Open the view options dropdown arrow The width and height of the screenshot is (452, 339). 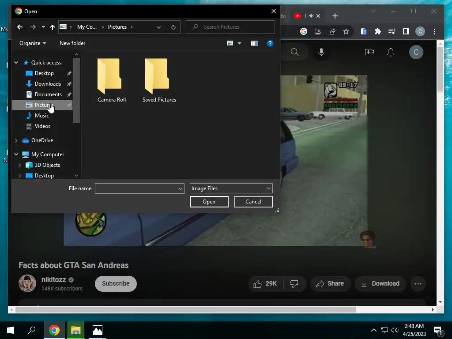(x=239, y=43)
